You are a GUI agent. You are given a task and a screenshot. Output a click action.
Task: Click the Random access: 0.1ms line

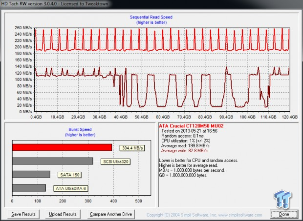click(182, 136)
